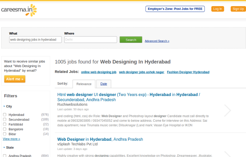
Task: Select the Relevance sort tab
Action: point(84,84)
